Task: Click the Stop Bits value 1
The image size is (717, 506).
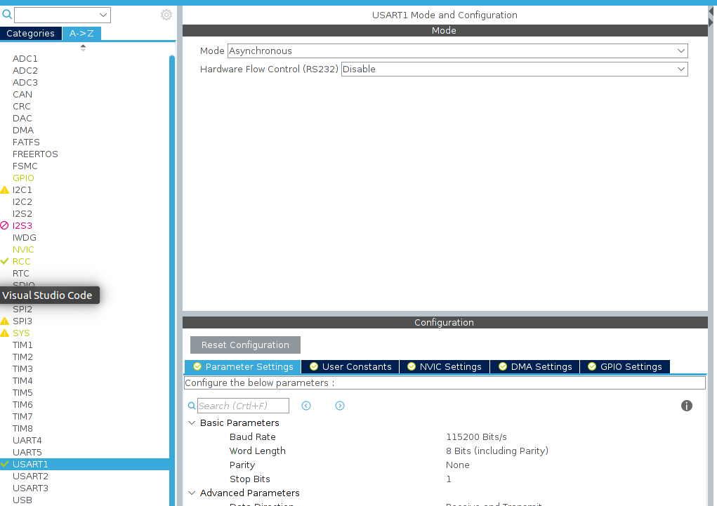Action: [x=449, y=479]
